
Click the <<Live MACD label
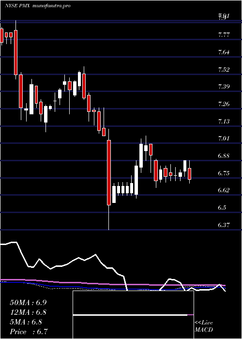pos(204,326)
